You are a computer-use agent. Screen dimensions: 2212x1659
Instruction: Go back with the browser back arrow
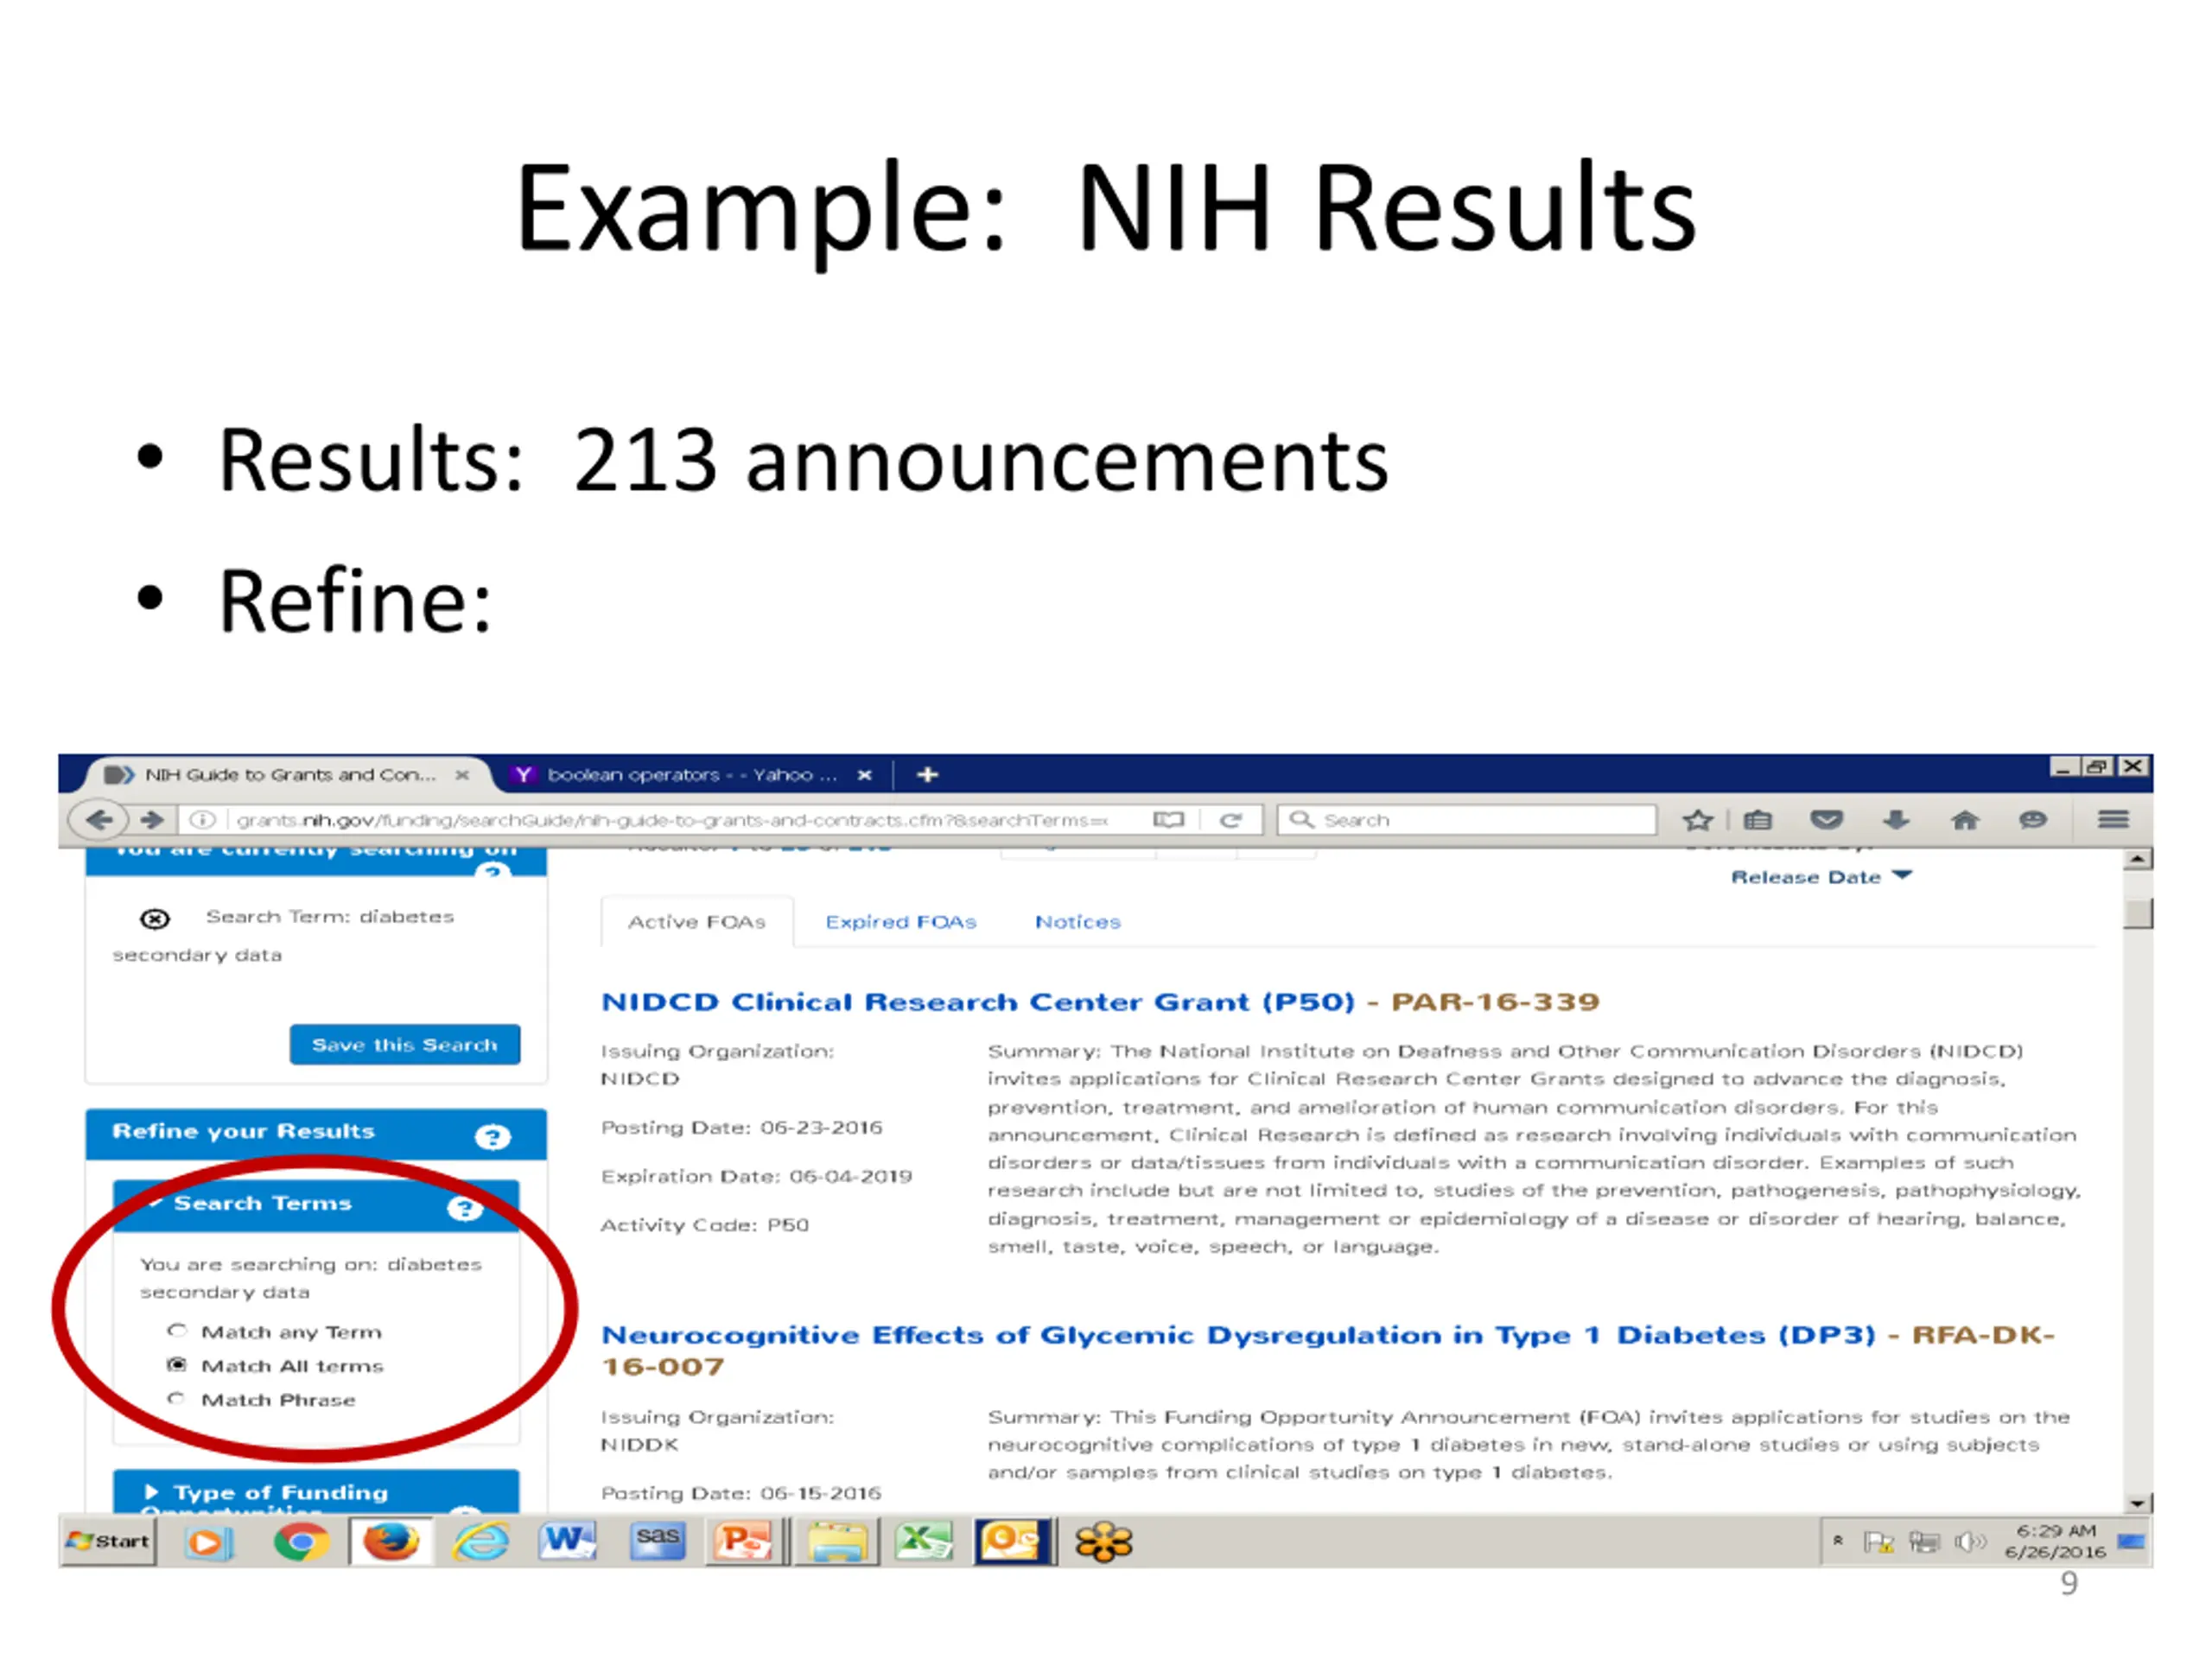click(97, 820)
